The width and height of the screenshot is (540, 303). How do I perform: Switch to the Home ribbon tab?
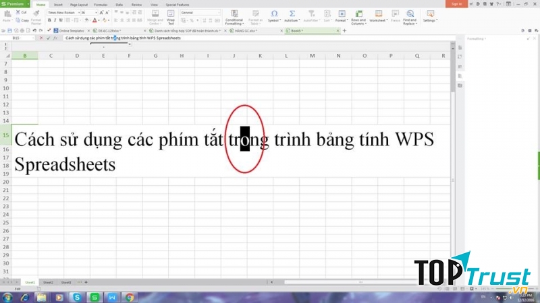coord(40,5)
